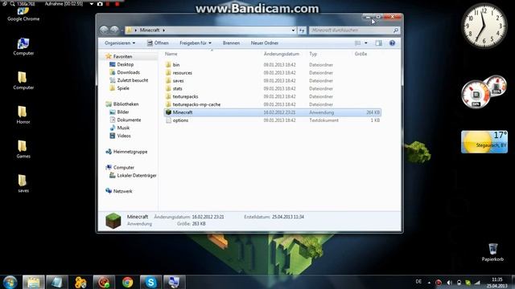Select Netzwerk in the navigation pane
The width and height of the screenshot is (515, 289).
pyautogui.click(x=122, y=191)
